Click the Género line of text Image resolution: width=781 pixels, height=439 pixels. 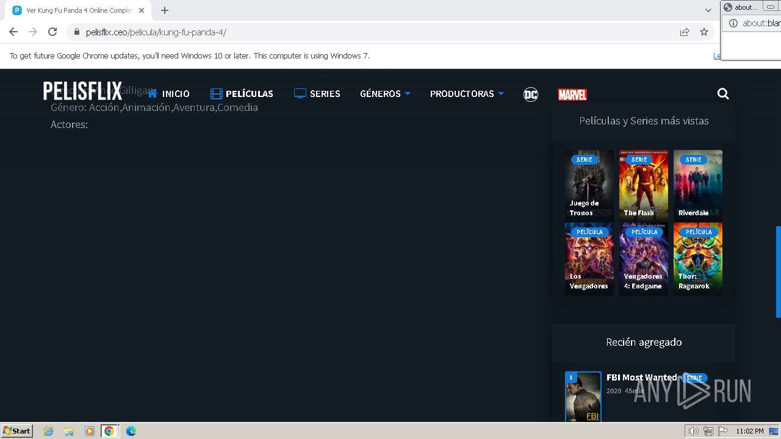point(154,107)
